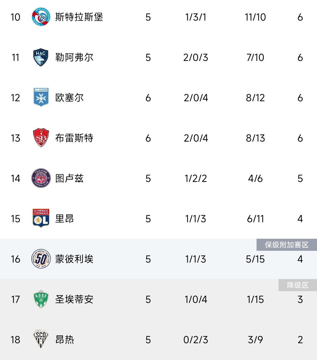Open the Olympique Lyonnais logo
317x360 pixels.
pyautogui.click(x=41, y=218)
